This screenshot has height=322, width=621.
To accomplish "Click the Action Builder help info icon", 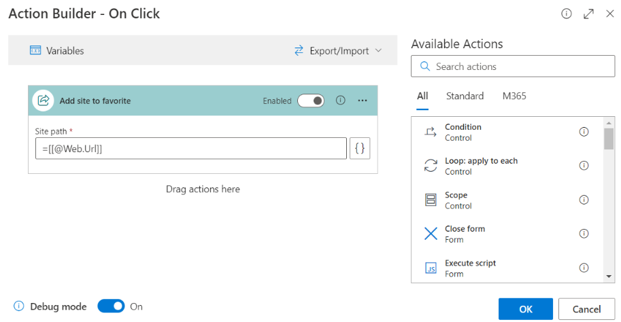I will tap(567, 14).
